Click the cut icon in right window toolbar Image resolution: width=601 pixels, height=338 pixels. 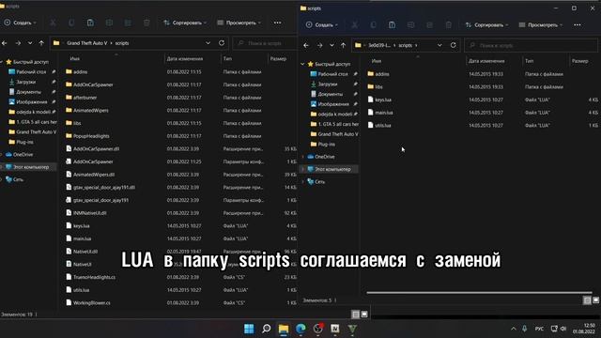point(355,25)
